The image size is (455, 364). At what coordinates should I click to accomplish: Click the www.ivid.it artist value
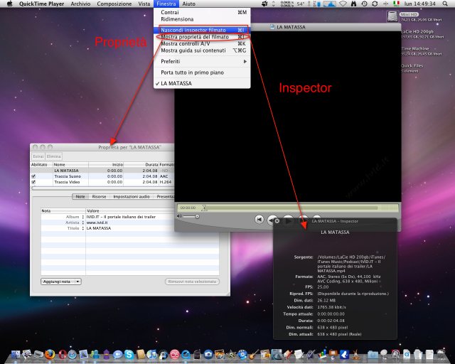coord(97,223)
